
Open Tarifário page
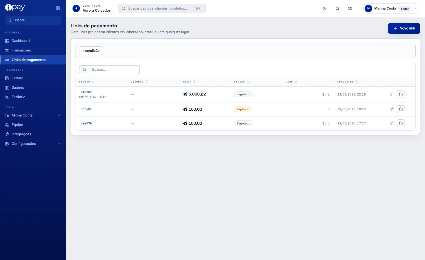point(33,97)
